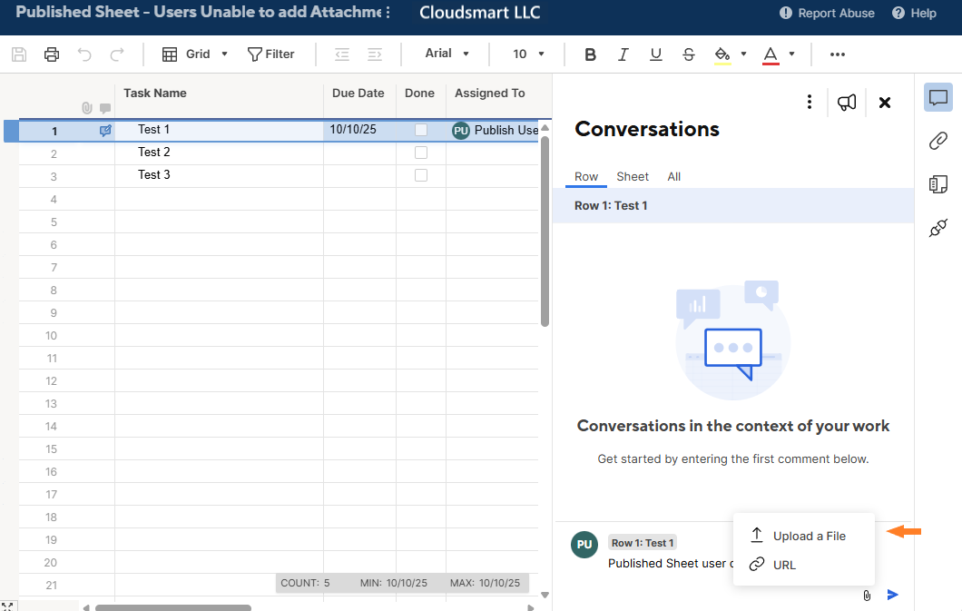962x611 pixels.
Task: Toggle Strikethrough formatting
Action: (688, 54)
